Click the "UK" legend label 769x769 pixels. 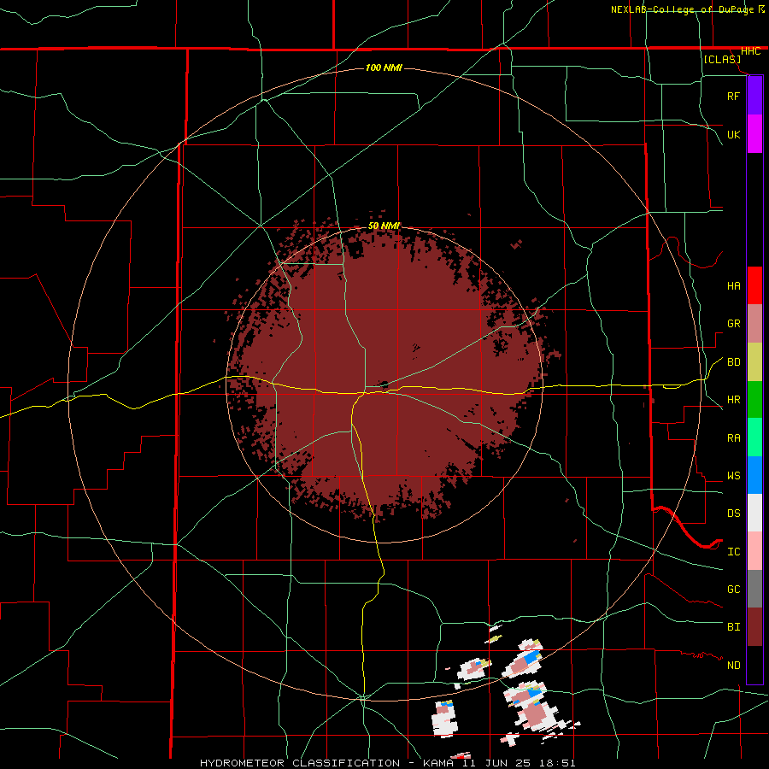point(733,134)
